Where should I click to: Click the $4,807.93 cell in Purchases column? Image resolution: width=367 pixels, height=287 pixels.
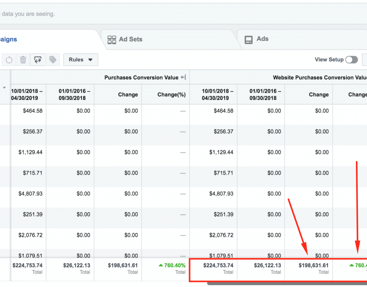coord(30,194)
